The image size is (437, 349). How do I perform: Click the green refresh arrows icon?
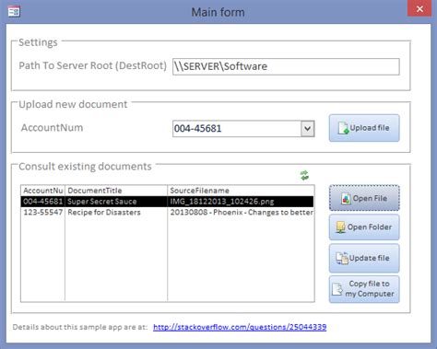point(304,176)
